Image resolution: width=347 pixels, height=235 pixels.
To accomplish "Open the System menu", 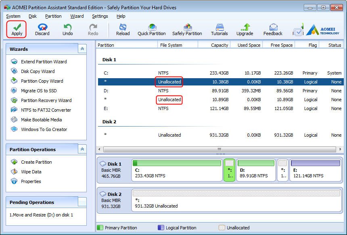I will click(13, 16).
